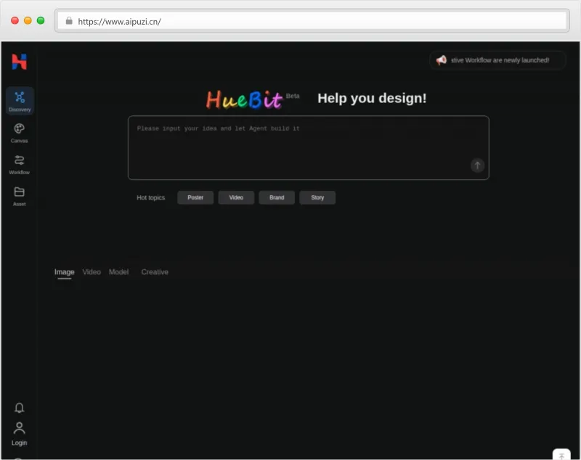Click the megaphone announcement icon

[x=440, y=60]
